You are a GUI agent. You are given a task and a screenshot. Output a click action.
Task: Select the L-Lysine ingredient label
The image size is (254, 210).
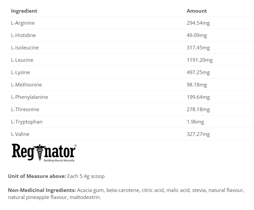20,72
